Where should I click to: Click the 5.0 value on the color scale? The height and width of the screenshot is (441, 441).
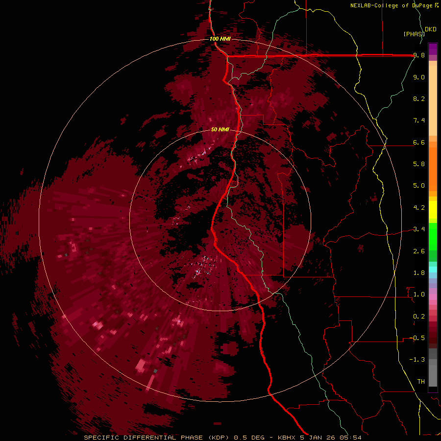[419, 186]
